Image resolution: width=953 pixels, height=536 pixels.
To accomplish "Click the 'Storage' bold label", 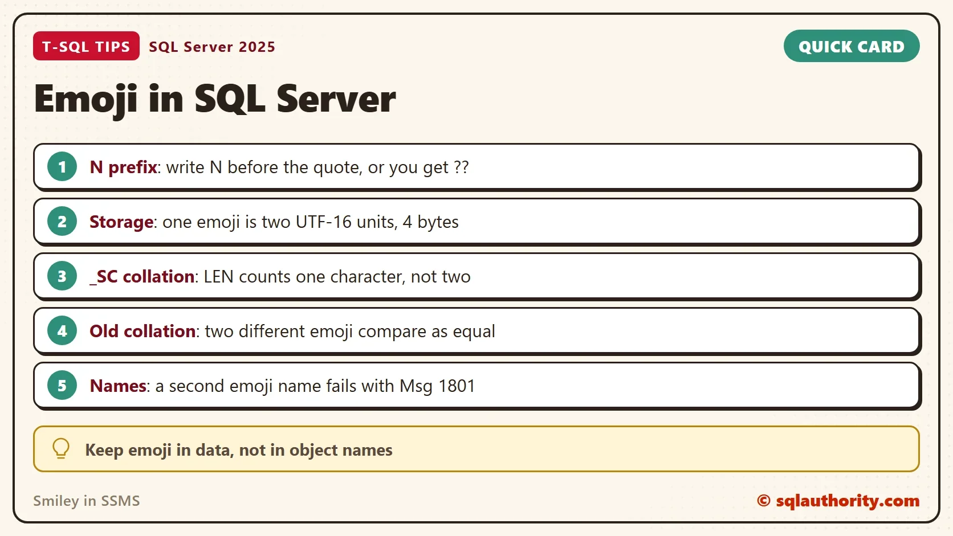I will (121, 222).
